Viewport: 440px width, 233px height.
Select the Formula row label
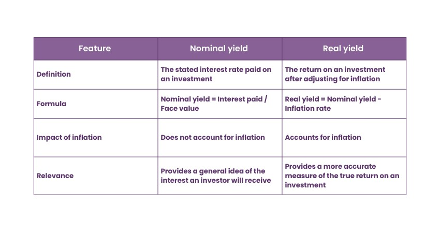[51, 104]
